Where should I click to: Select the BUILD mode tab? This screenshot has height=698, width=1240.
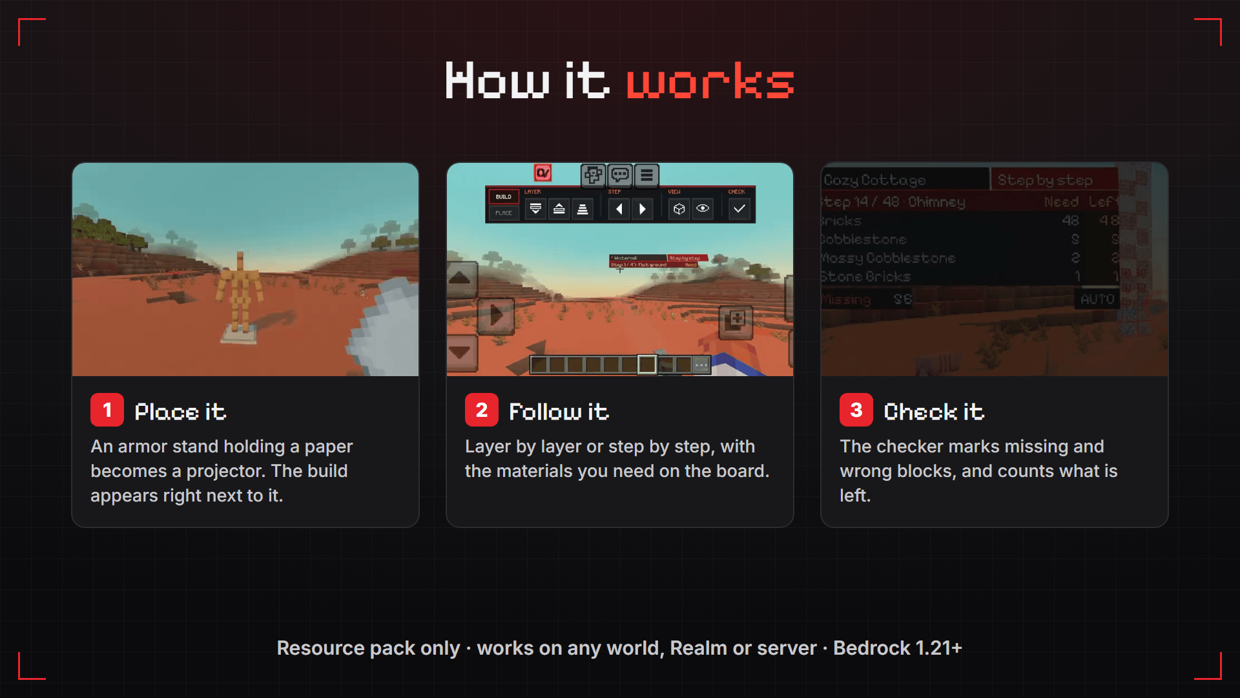pos(504,196)
